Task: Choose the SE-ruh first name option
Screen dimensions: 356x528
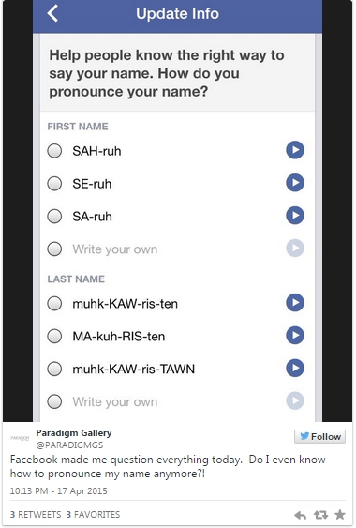Action: pos(54,184)
